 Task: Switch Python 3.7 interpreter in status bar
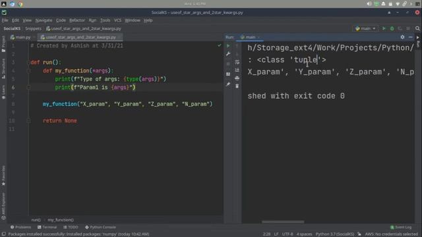click(x=335, y=234)
